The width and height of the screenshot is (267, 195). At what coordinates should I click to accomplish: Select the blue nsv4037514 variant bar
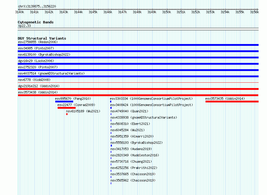(x=138, y=76)
